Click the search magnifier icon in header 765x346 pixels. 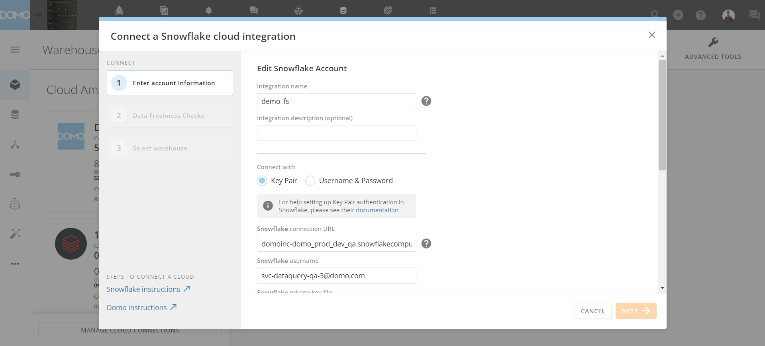pos(655,15)
